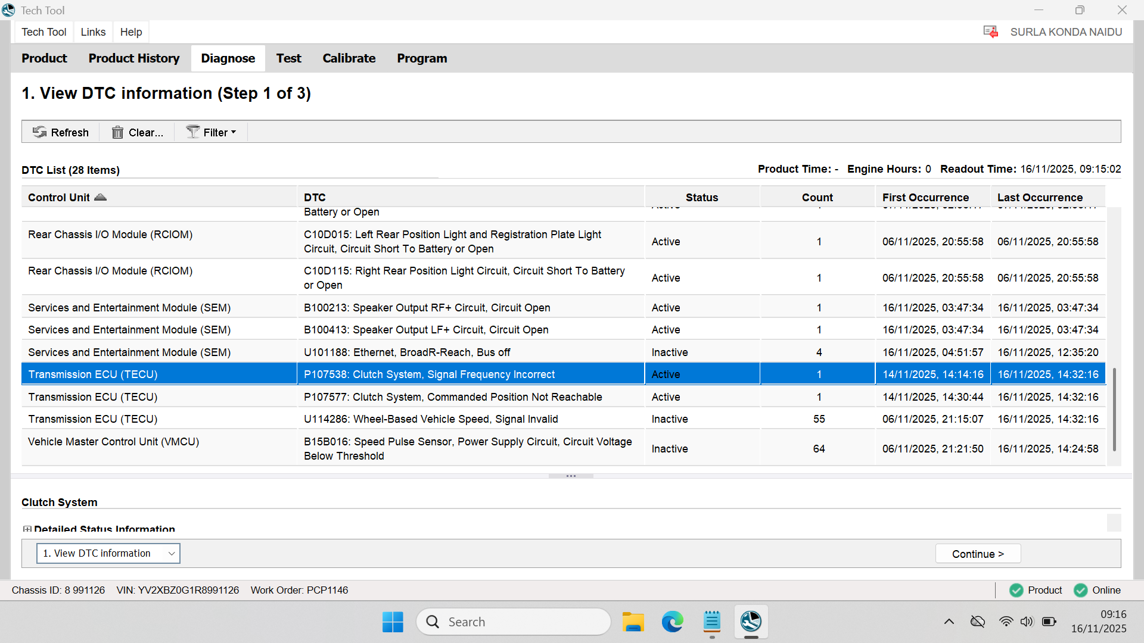Switch to the Program tab

(x=422, y=58)
